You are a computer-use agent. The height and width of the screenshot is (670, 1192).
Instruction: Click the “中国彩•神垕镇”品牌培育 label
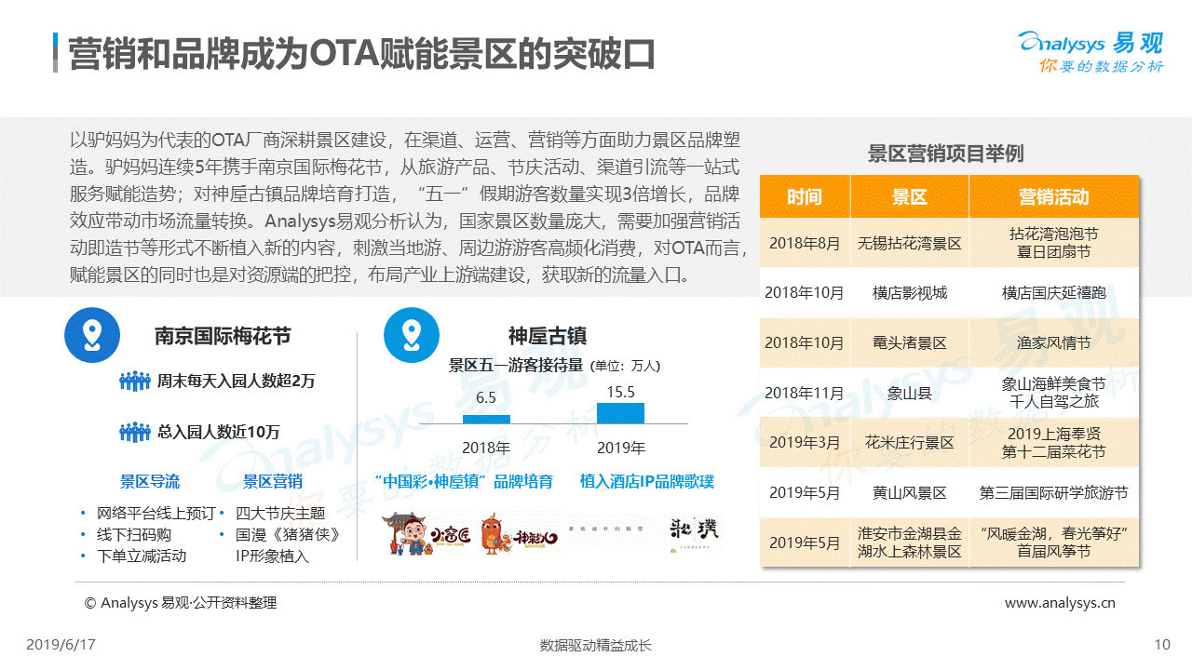click(463, 482)
